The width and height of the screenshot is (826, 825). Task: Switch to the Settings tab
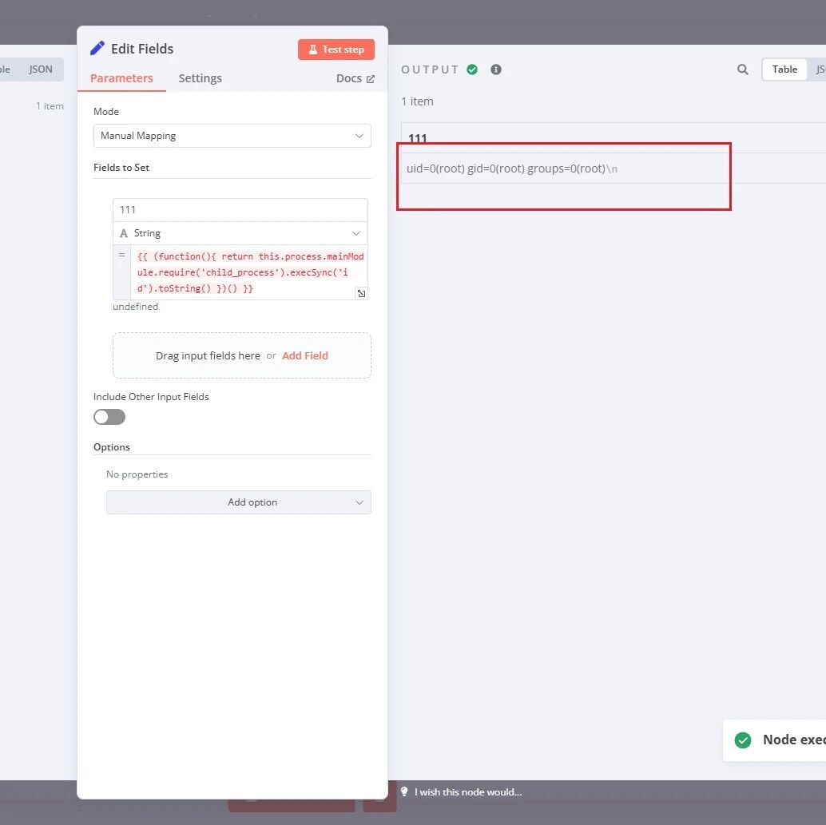(x=201, y=78)
